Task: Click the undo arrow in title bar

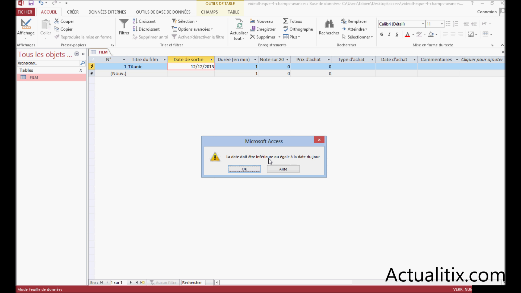Action: 41,3
